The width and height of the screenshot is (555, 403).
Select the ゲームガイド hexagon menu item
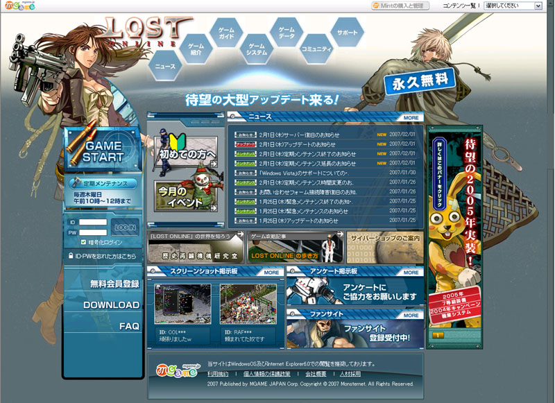tap(228, 33)
